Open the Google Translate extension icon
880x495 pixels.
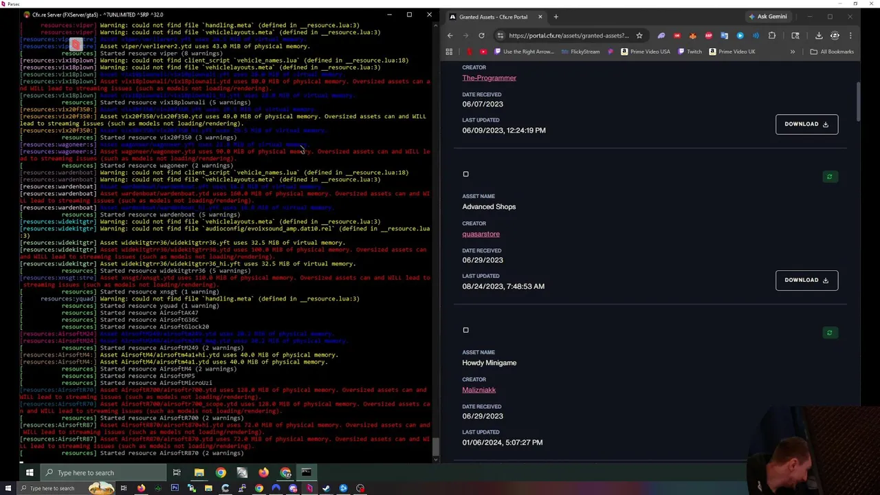pyautogui.click(x=724, y=36)
